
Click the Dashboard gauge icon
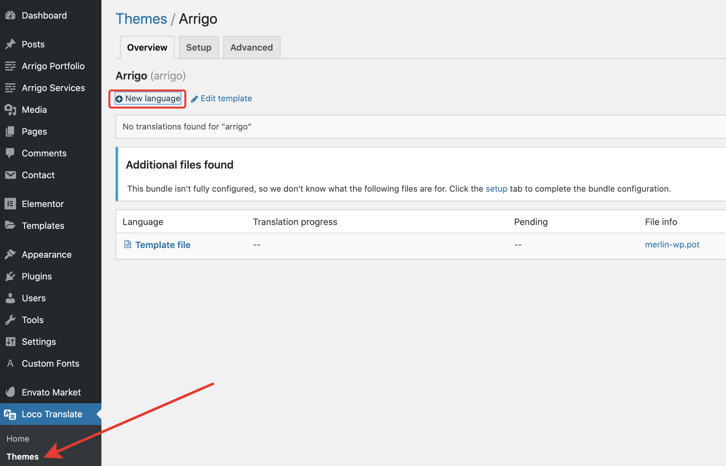click(x=10, y=15)
